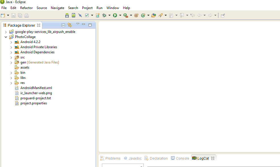The image size is (280, 167).
Task: Click the Open Type folder icon
Action: coord(154,15)
